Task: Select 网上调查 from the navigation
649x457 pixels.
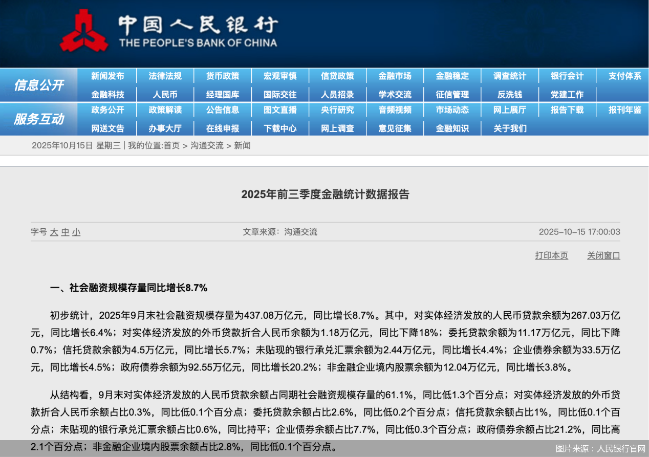Action: pos(337,128)
